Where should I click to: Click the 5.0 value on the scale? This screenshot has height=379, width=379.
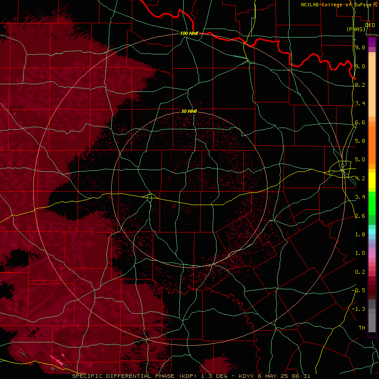[360, 160]
